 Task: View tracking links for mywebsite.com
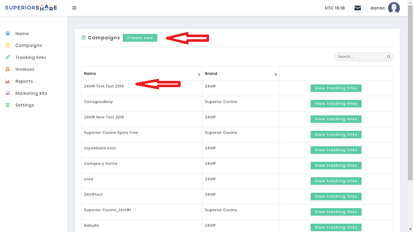click(x=336, y=150)
